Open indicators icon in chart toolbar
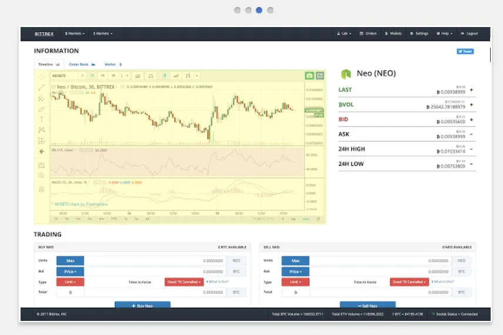 click(138, 76)
